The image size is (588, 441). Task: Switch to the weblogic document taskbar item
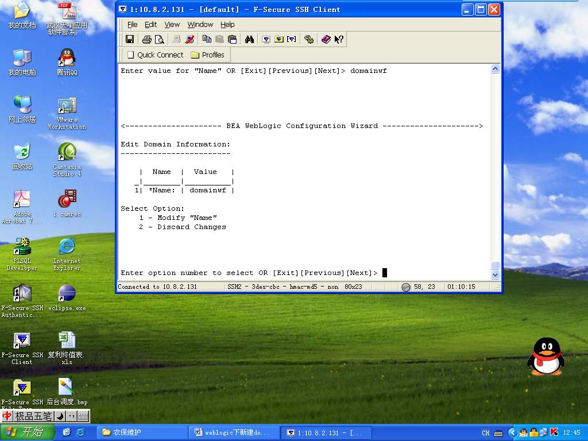pyautogui.click(x=235, y=432)
